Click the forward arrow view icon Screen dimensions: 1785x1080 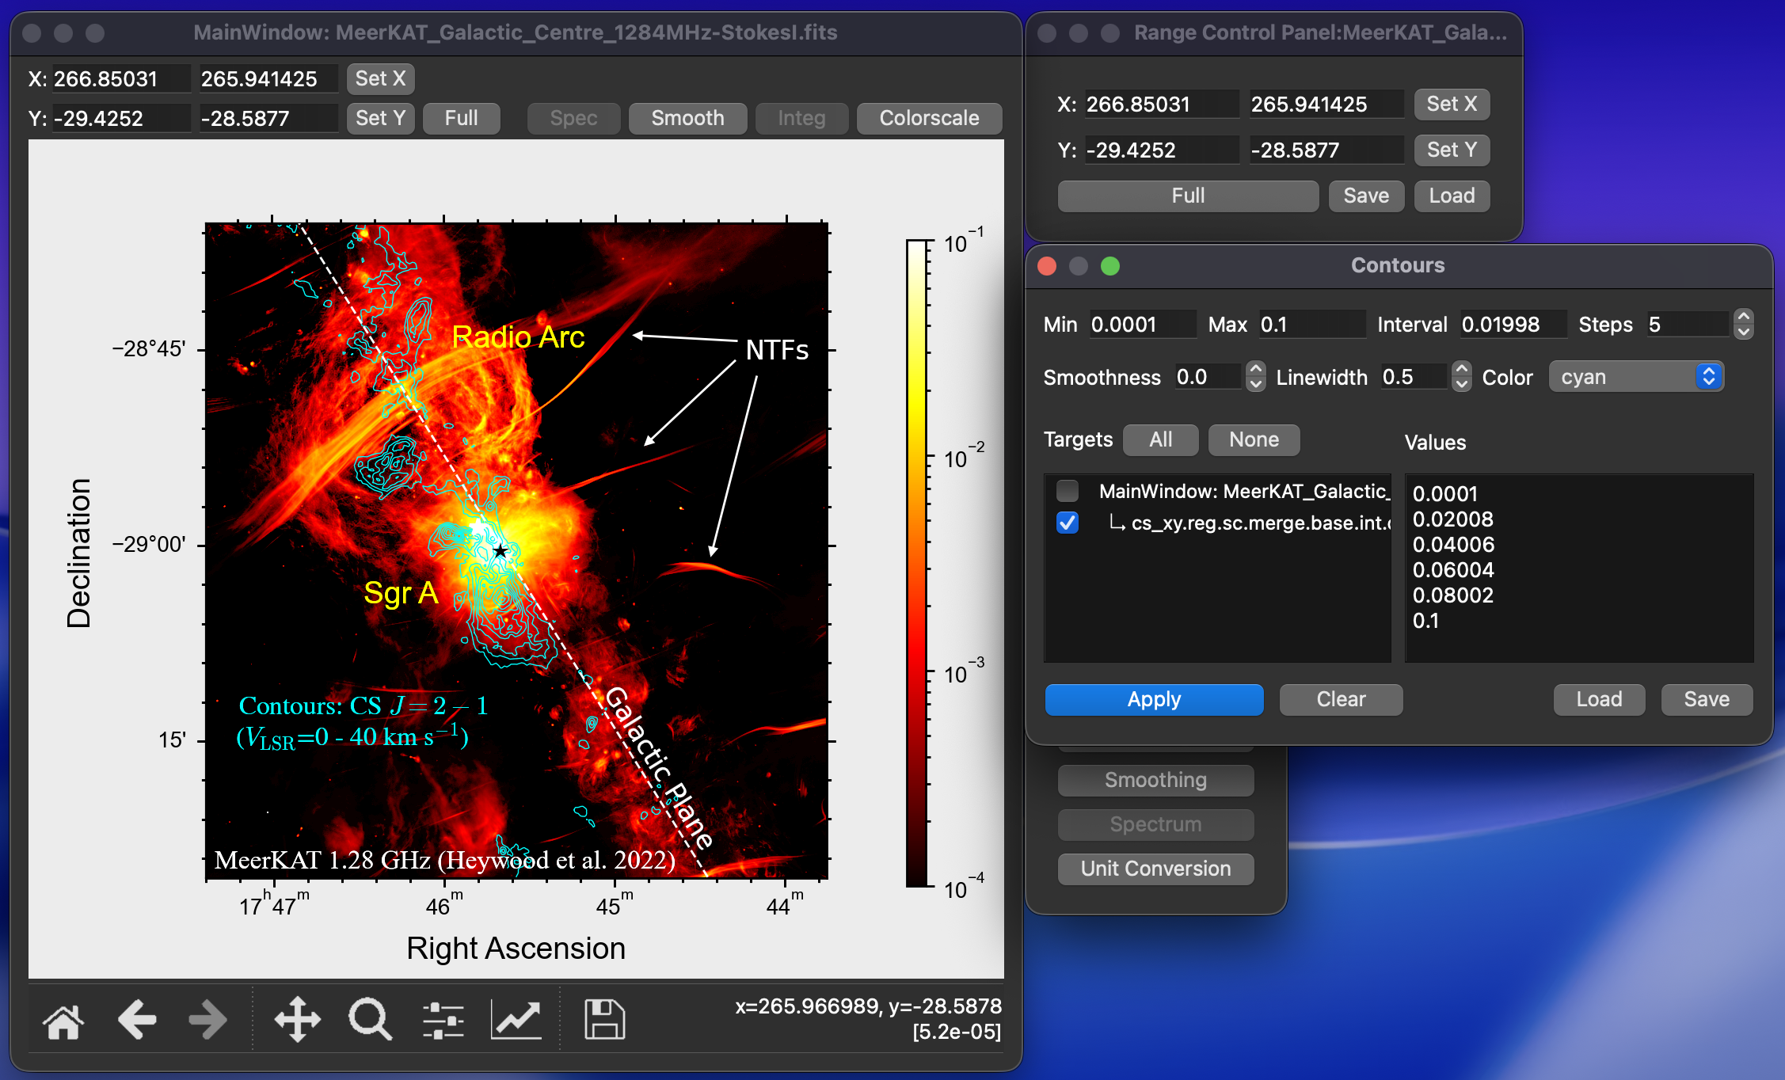tap(208, 1020)
